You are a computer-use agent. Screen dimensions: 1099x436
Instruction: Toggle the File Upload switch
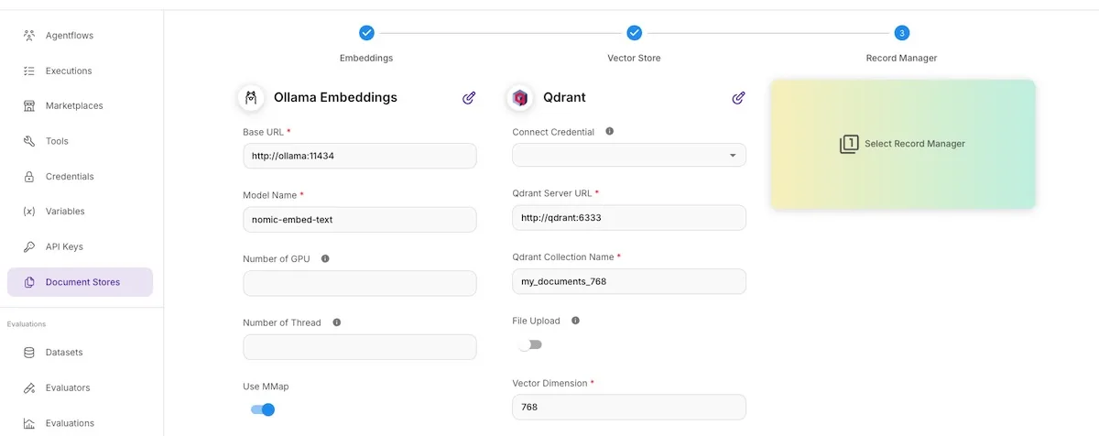[530, 345]
